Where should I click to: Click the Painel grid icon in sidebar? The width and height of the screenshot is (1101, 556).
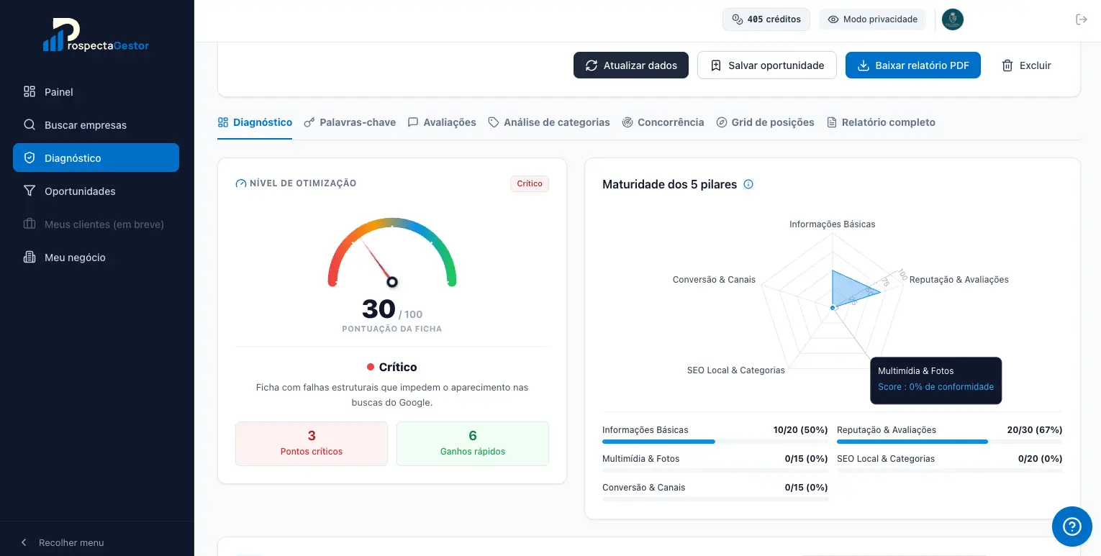(30, 91)
